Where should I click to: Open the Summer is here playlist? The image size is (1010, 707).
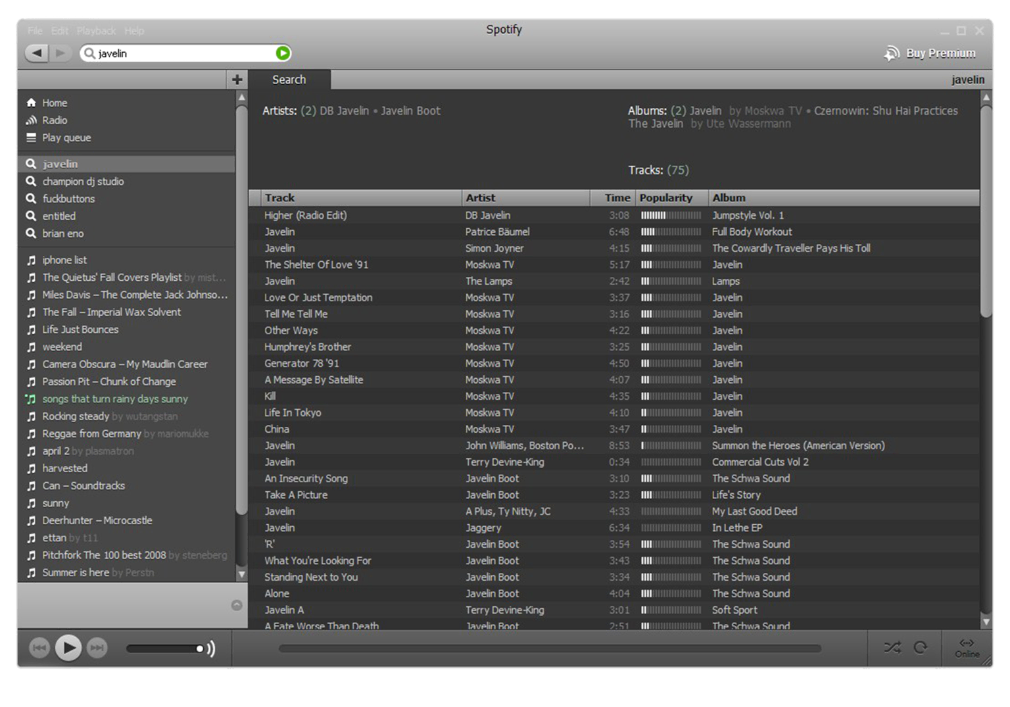point(76,572)
